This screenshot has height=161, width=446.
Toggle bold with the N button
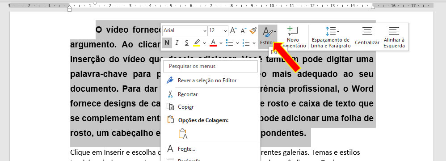[x=167, y=42]
